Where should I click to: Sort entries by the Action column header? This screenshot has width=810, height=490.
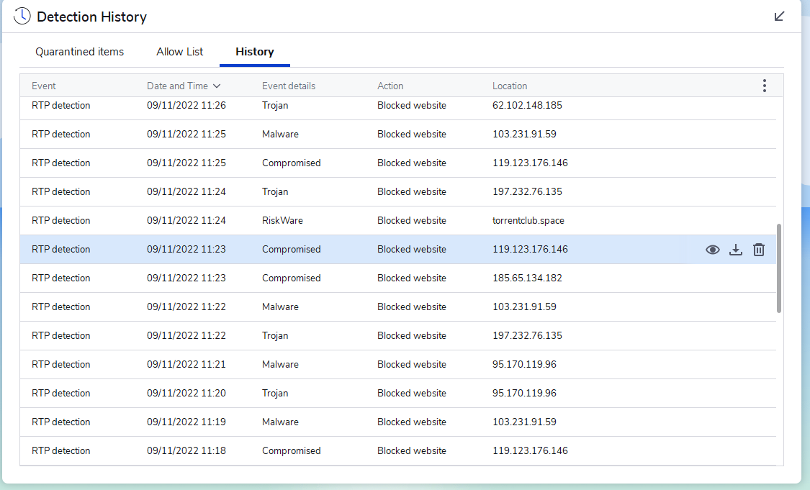(x=390, y=85)
